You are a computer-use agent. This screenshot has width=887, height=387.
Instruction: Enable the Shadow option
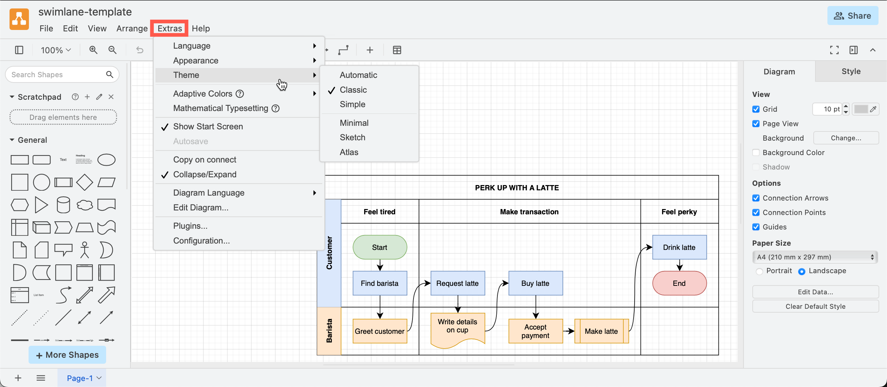pyautogui.click(x=756, y=167)
